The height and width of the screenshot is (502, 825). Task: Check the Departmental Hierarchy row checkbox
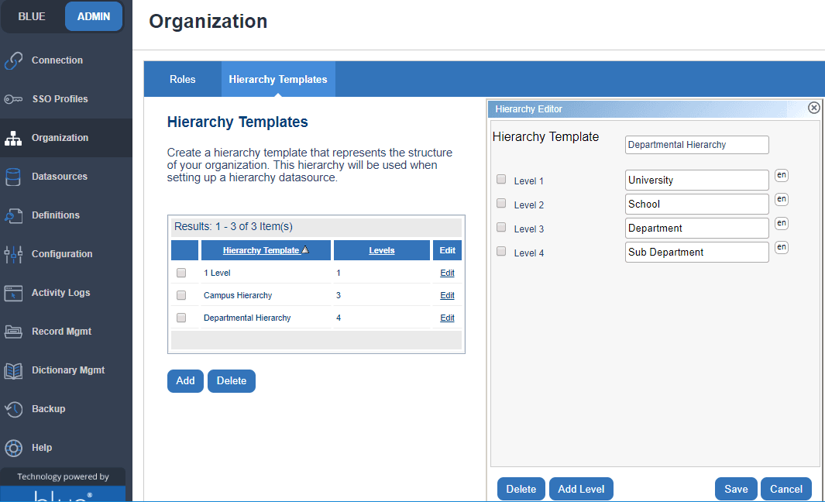(x=181, y=318)
